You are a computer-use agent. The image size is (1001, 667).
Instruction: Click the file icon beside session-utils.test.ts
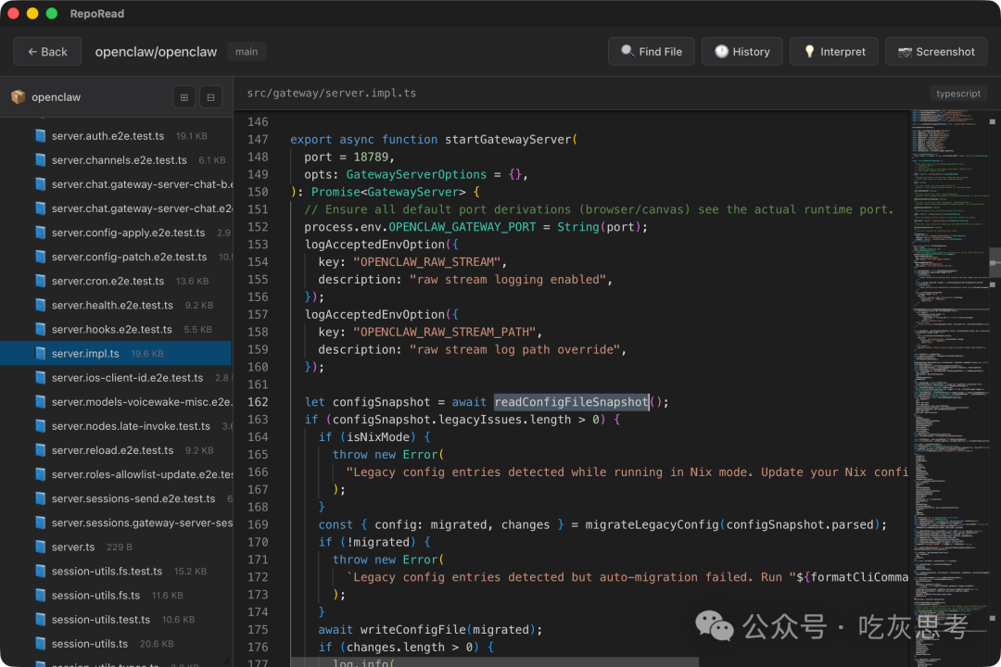pos(40,619)
